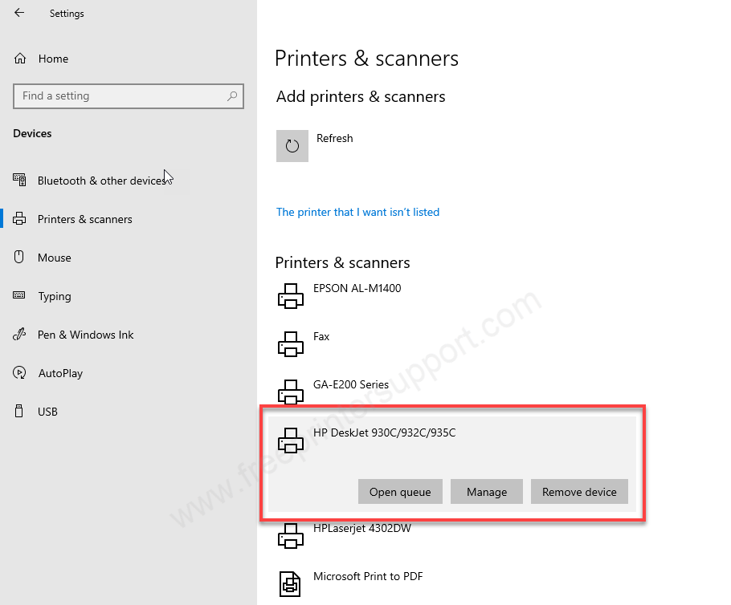Open the AutoPlay settings page

click(x=60, y=373)
